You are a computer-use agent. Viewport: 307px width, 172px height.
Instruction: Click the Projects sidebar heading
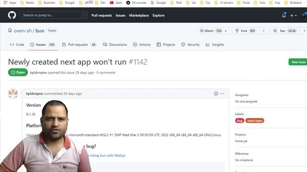(x=240, y=135)
